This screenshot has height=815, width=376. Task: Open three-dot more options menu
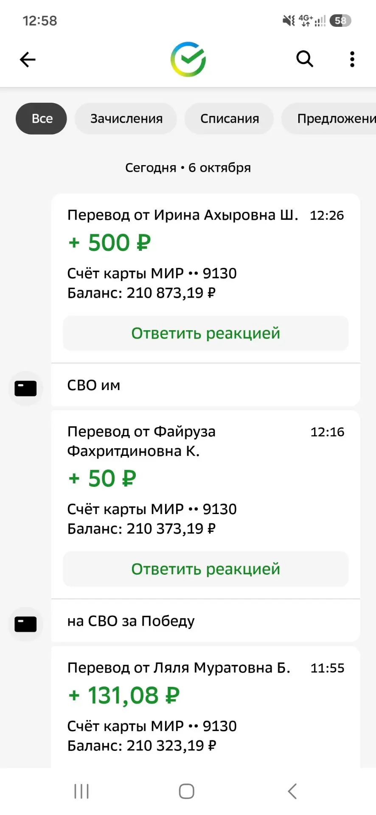pyautogui.click(x=352, y=59)
